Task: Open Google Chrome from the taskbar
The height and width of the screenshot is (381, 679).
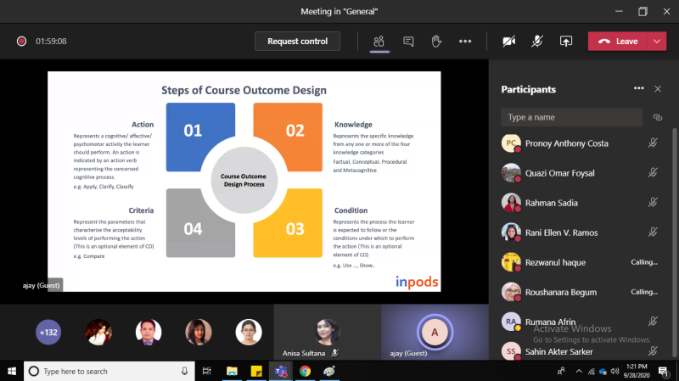Action: point(304,371)
